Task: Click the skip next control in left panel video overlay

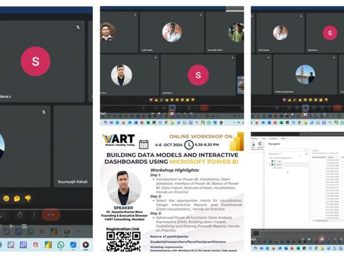Action: click(x=11, y=226)
